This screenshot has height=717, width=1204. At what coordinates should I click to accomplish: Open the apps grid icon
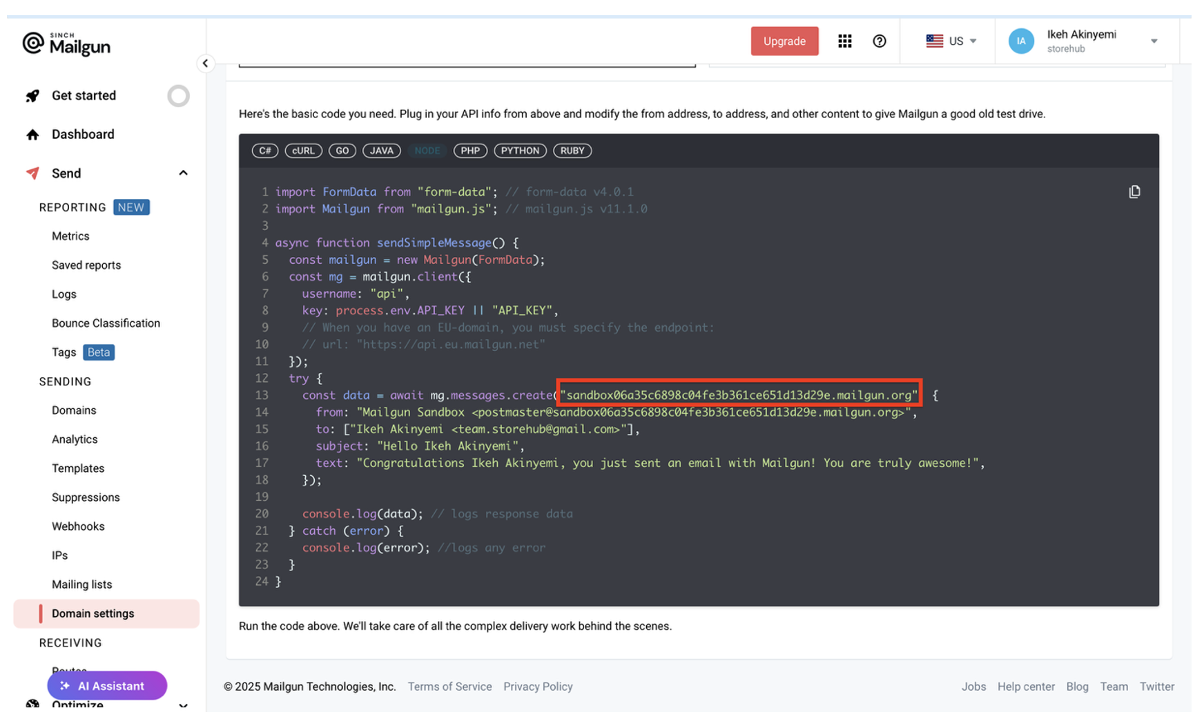[x=844, y=41]
